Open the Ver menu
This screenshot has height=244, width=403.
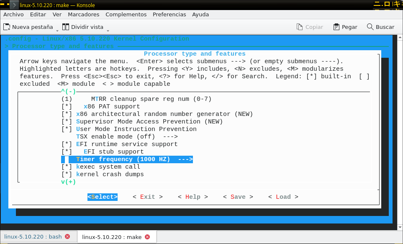[x=57, y=14]
